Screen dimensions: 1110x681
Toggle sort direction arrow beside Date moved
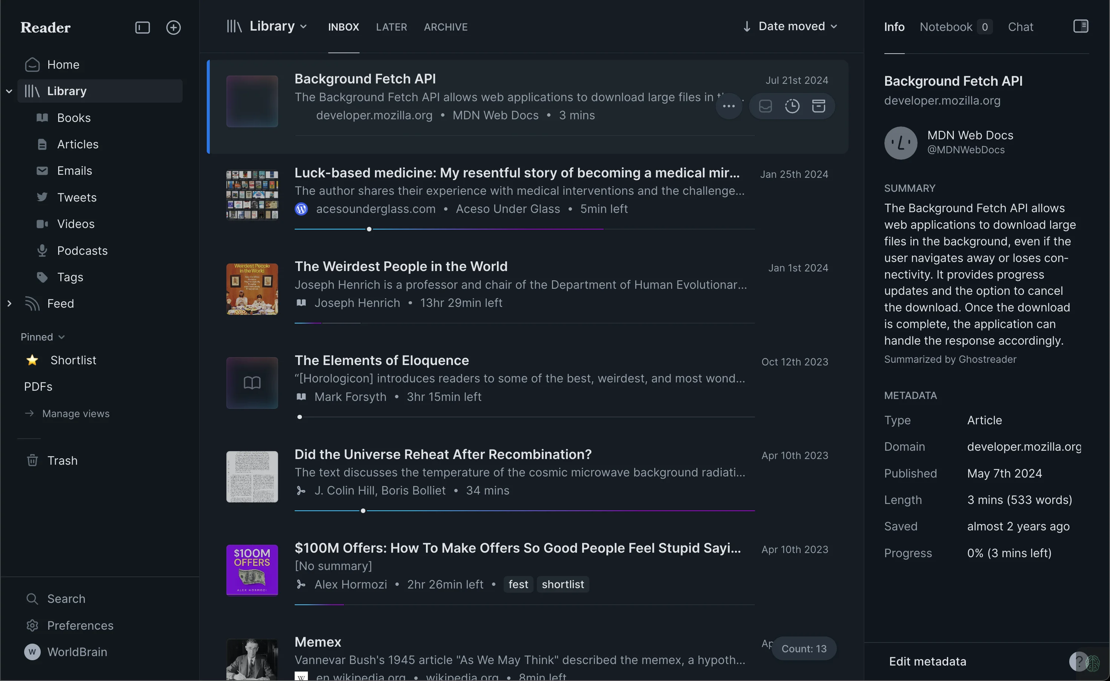click(x=746, y=26)
